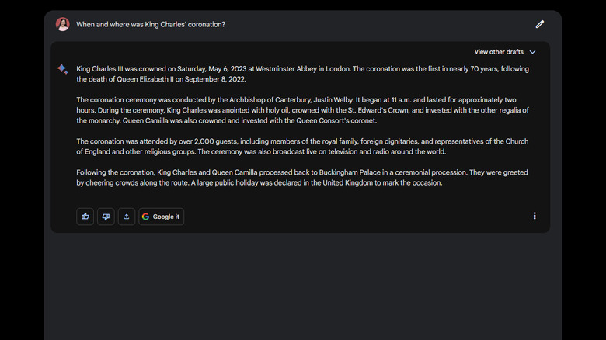Click the Google G logo
606x340 pixels.
146,217
